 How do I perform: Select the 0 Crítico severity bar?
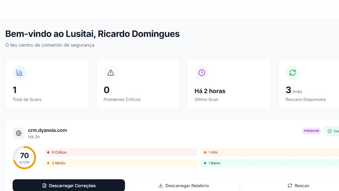120,152
